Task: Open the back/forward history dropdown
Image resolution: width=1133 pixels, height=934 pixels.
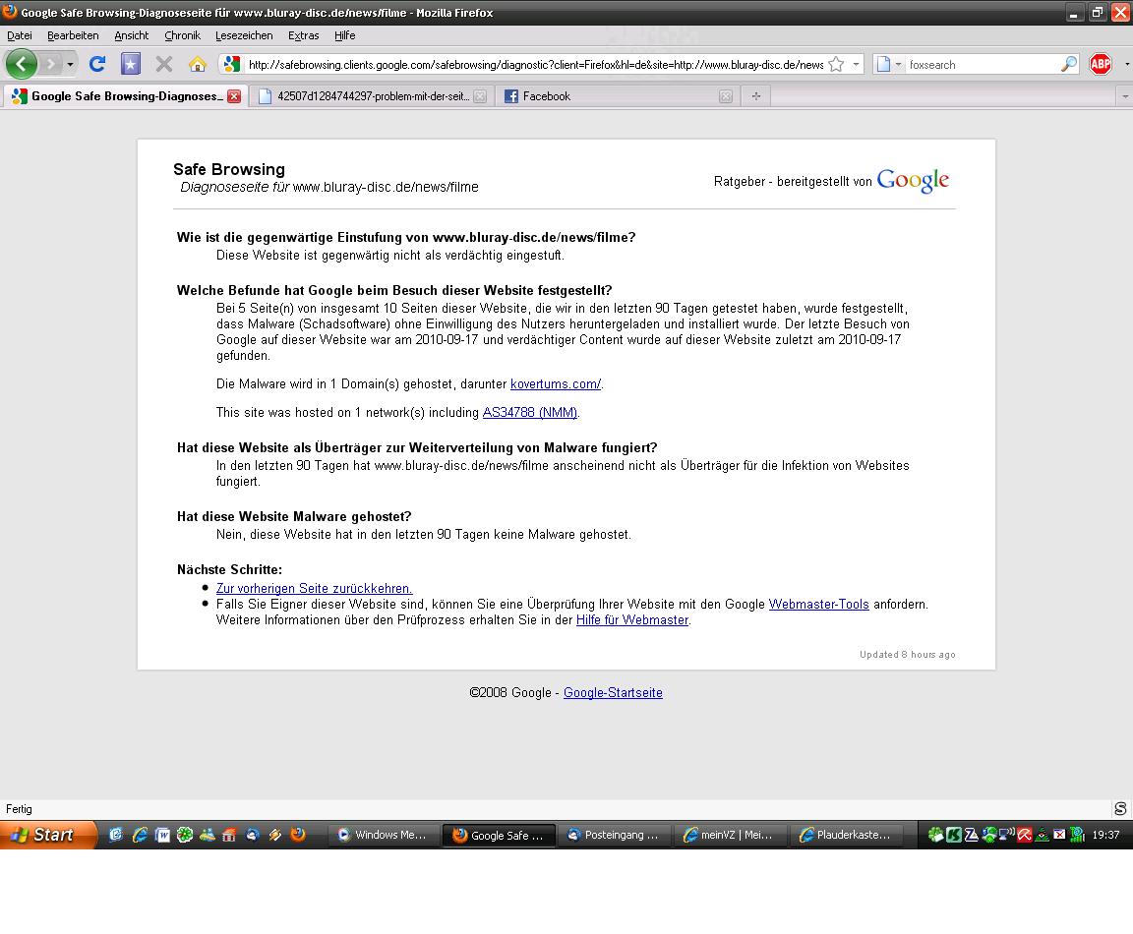Action: pos(70,64)
